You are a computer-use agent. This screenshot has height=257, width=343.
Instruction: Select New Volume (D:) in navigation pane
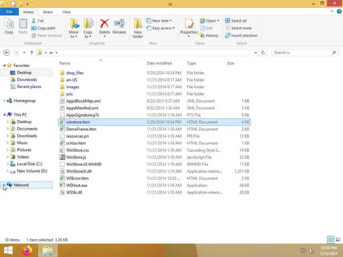click(32, 171)
